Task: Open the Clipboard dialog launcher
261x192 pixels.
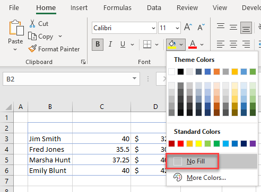Action: pos(83,62)
